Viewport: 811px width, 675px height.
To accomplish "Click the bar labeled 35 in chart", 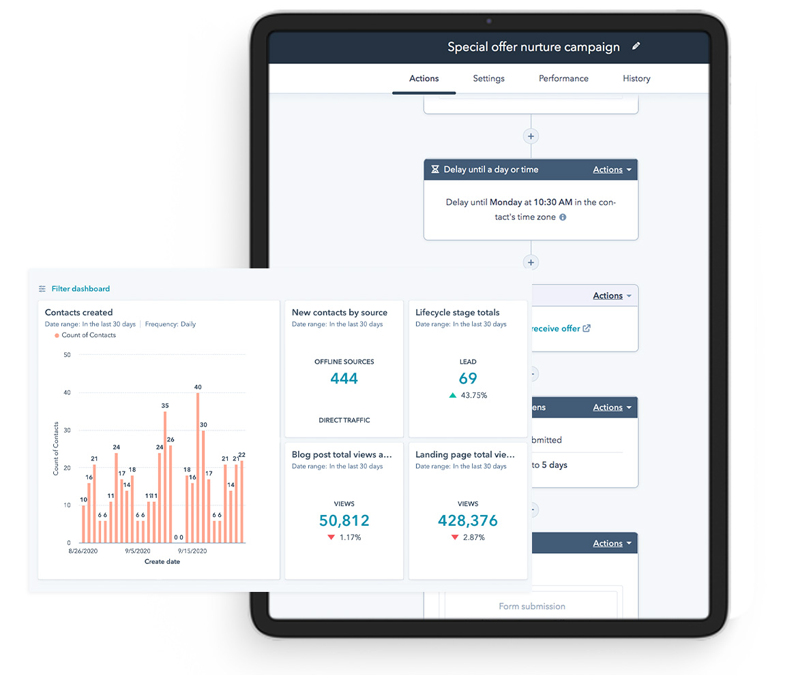I will pyautogui.click(x=165, y=477).
